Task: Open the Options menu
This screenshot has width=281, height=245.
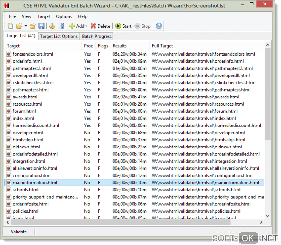Action: click(x=64, y=16)
